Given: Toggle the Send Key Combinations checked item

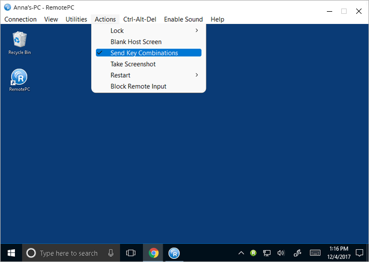Looking at the screenshot, I should [148, 53].
